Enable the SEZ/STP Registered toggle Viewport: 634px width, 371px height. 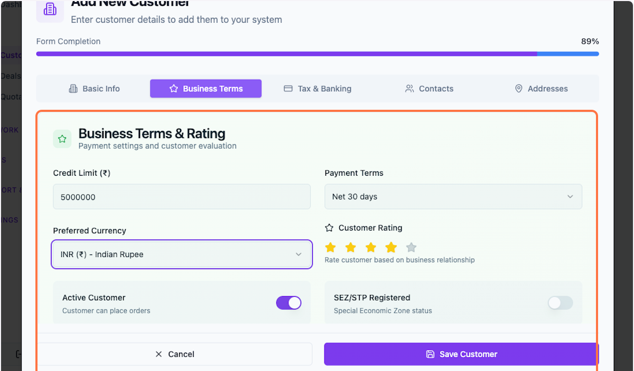point(560,302)
